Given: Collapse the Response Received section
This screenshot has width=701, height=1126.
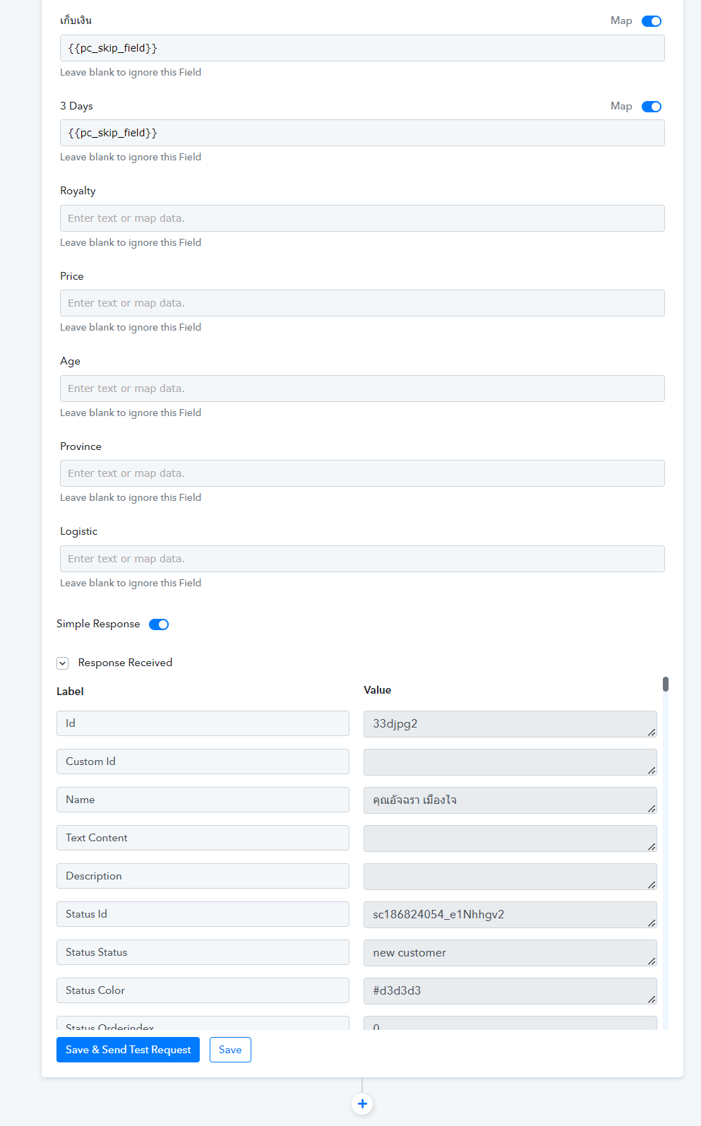Looking at the screenshot, I should [63, 663].
